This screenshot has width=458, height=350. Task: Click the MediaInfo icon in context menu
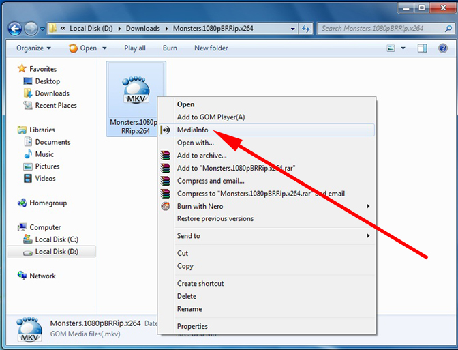pyautogui.click(x=164, y=130)
